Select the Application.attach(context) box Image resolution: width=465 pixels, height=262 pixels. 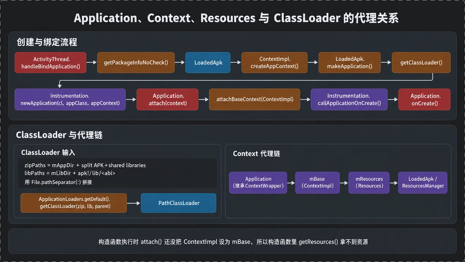(x=167, y=99)
